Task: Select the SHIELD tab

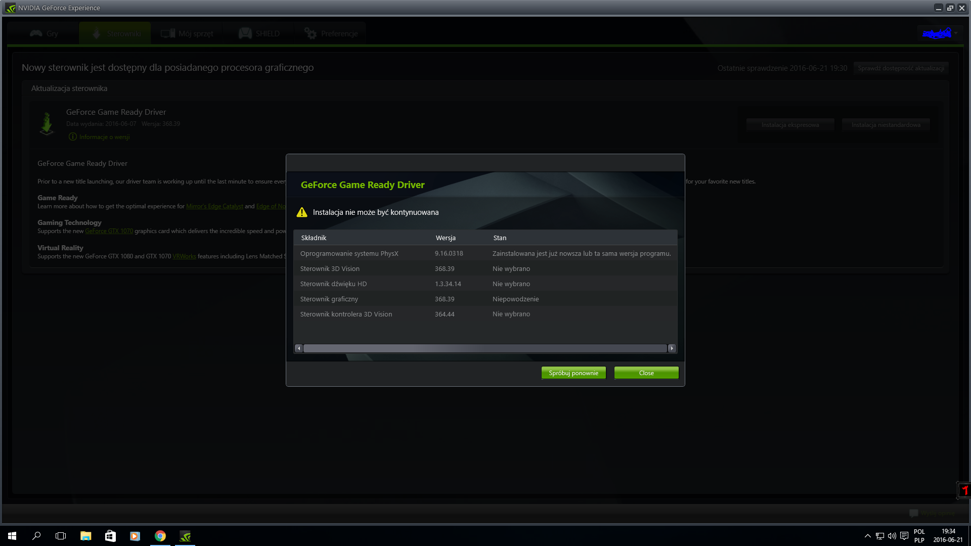Action: tap(259, 33)
